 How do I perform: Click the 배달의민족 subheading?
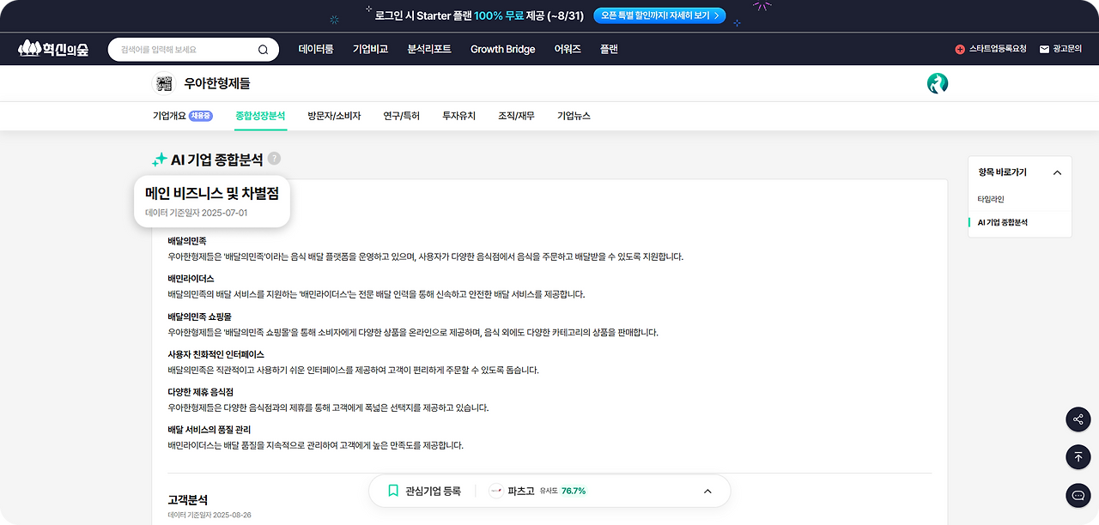pyautogui.click(x=187, y=241)
